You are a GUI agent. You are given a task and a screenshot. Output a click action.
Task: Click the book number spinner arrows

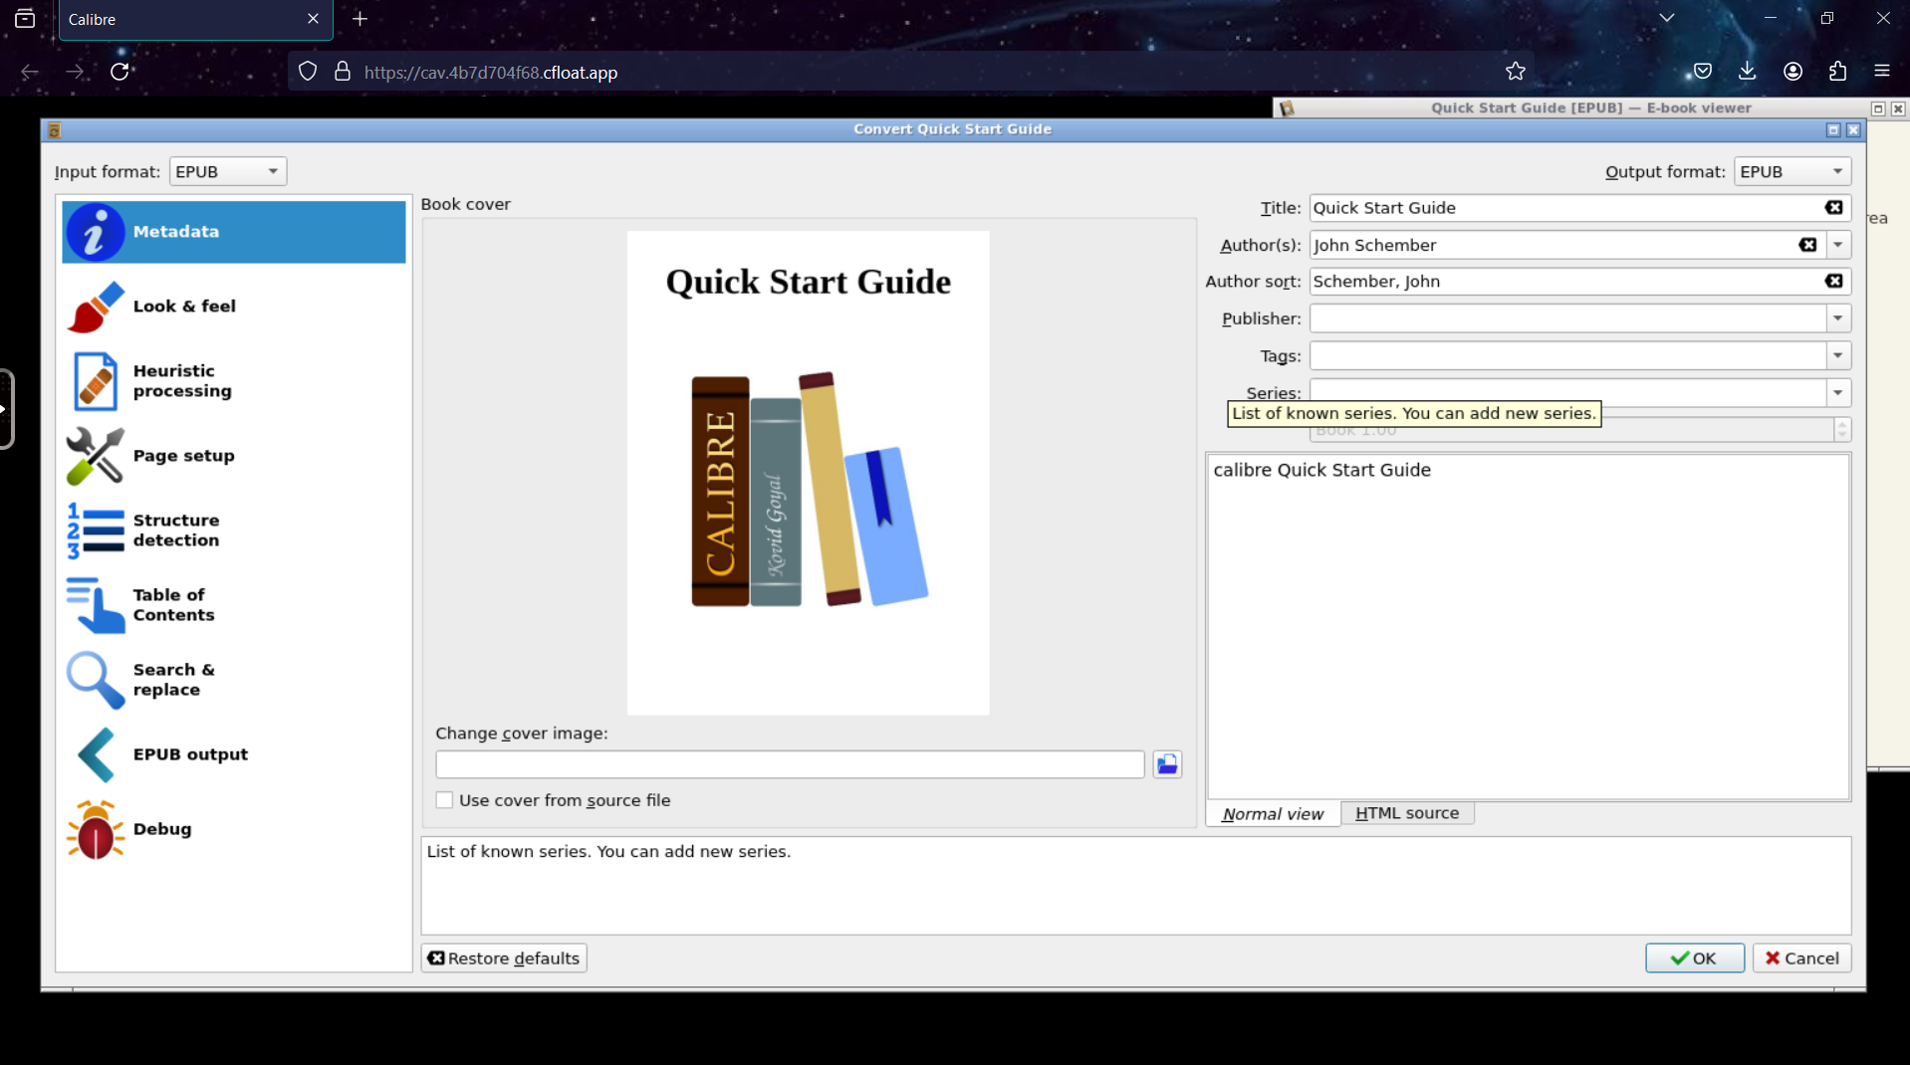[x=1841, y=430]
